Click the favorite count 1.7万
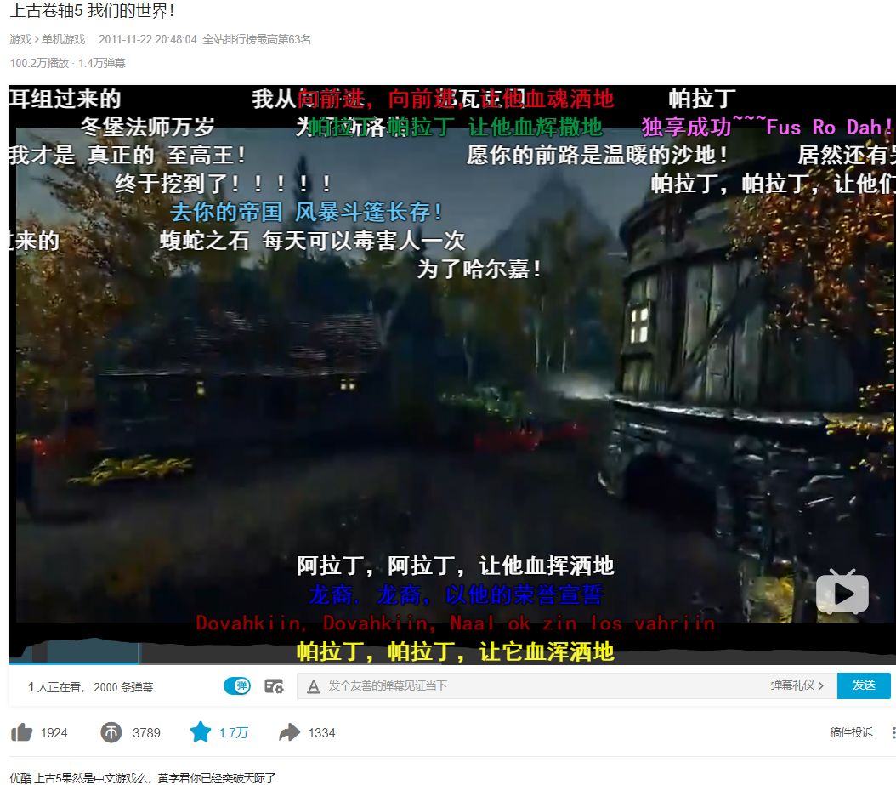 click(233, 732)
